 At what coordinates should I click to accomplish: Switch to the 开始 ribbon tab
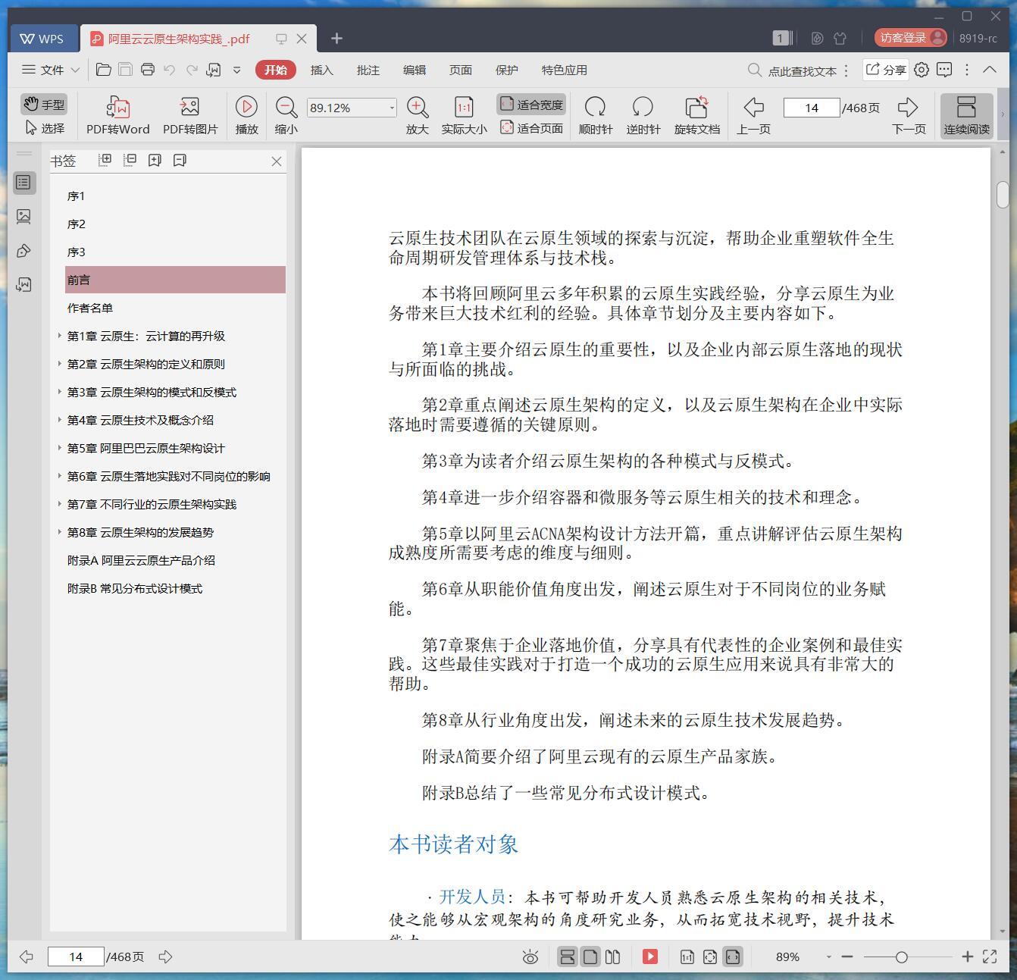click(275, 70)
